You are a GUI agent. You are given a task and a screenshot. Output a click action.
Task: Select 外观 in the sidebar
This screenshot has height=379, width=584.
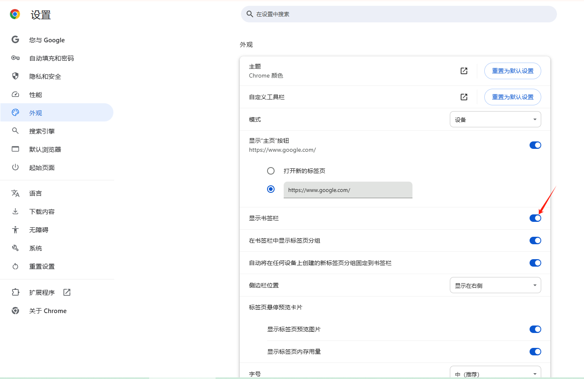click(57, 113)
